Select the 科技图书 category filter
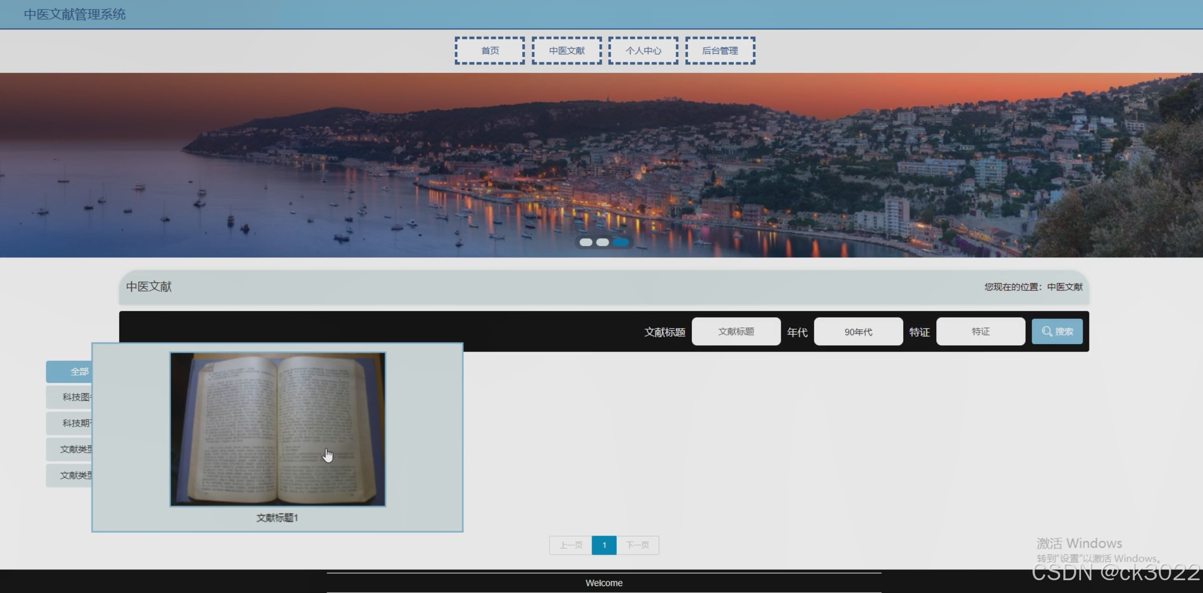Image resolution: width=1203 pixels, height=593 pixels. click(69, 397)
